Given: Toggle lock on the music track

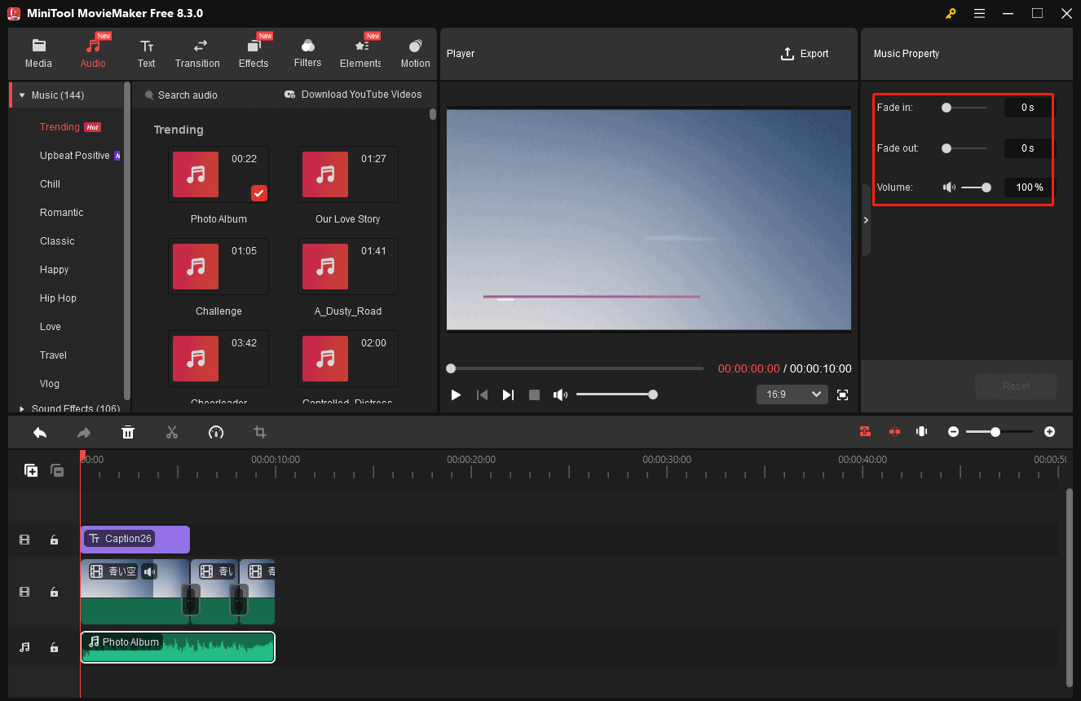Looking at the screenshot, I should coord(54,647).
